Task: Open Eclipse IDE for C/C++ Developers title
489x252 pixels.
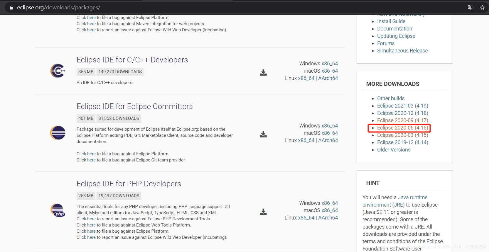Action: tap(132, 60)
